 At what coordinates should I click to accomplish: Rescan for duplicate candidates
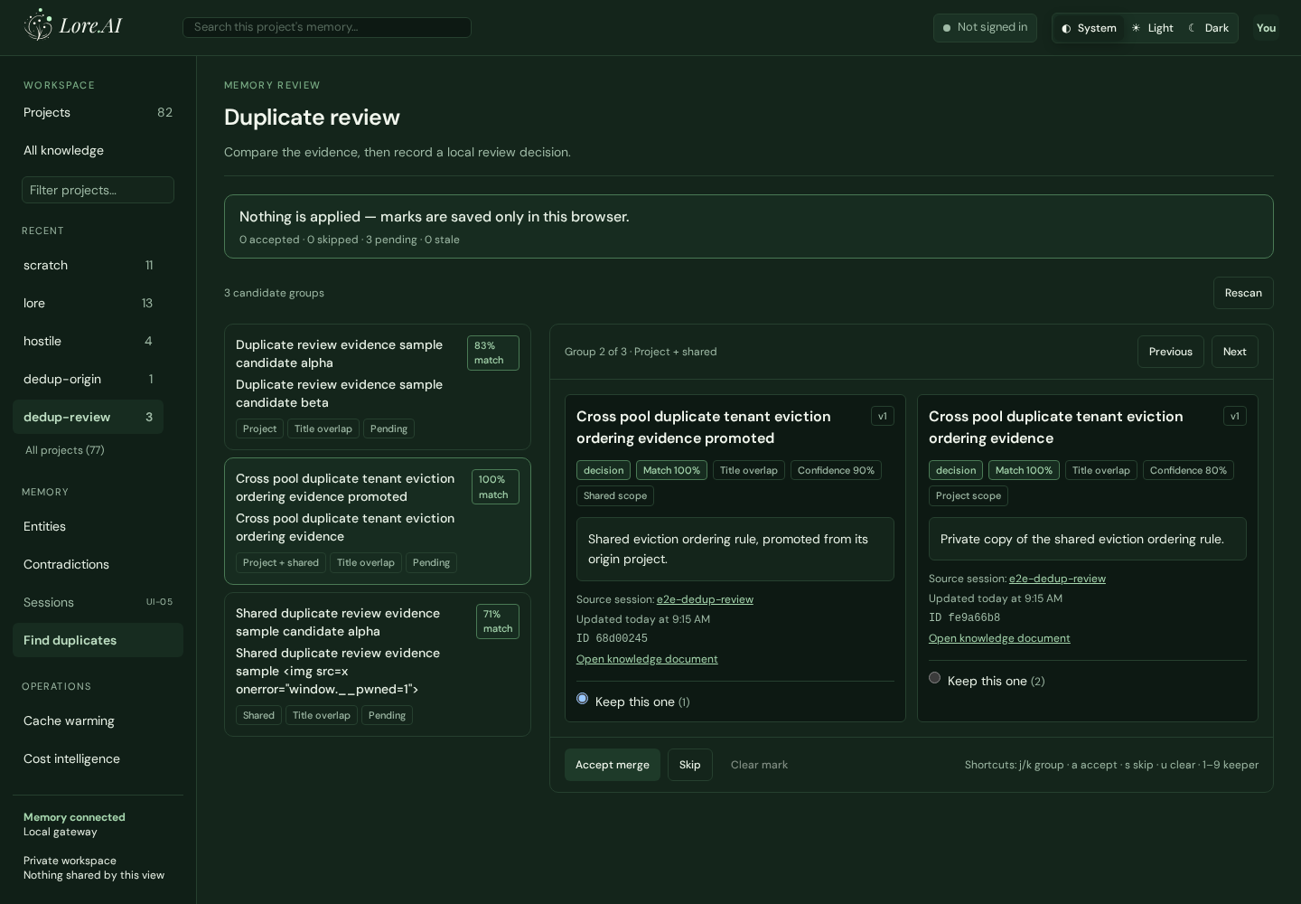pos(1243,293)
